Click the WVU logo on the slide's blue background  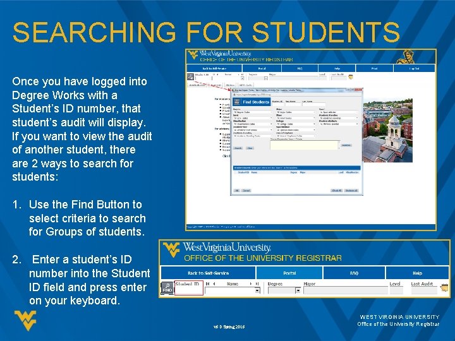pos(25,320)
